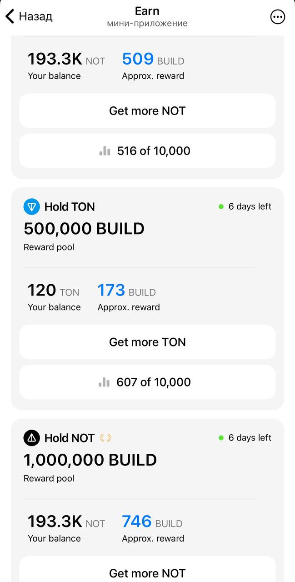Tap bar chart icon beside 516 of 10,000
This screenshot has height=582, width=295.
105,151
